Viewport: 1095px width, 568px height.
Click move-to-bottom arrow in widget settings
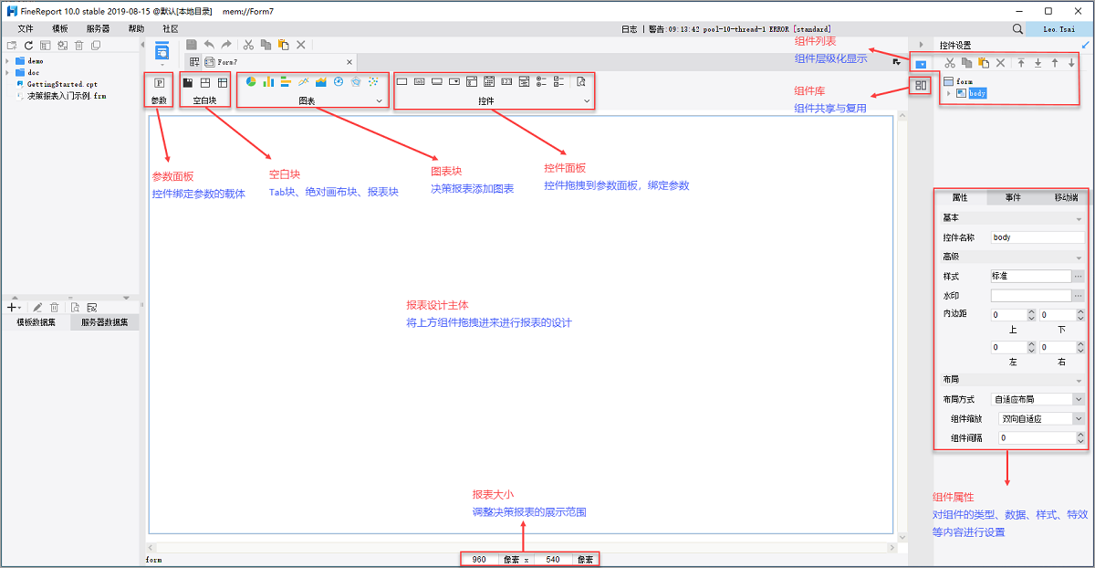point(1038,63)
